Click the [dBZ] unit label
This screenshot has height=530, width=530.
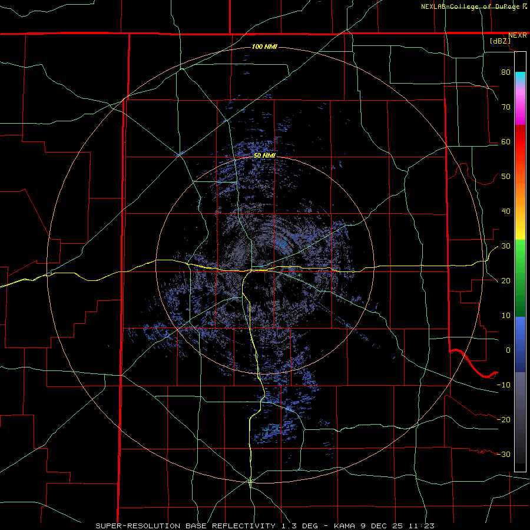click(x=500, y=41)
